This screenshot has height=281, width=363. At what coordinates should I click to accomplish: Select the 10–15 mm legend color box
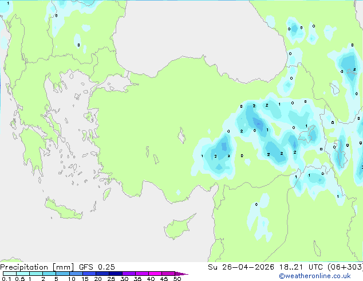click(76, 274)
